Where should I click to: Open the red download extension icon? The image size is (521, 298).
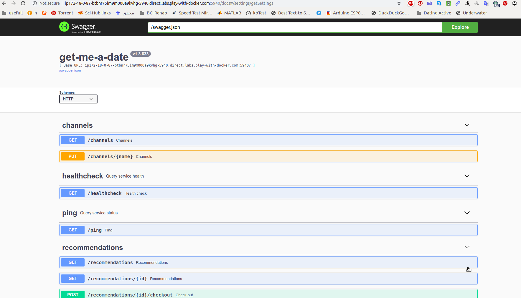(x=420, y=3)
